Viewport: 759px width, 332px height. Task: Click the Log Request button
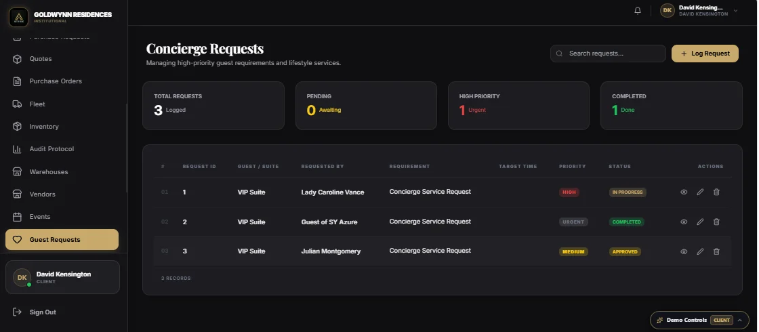coord(705,54)
